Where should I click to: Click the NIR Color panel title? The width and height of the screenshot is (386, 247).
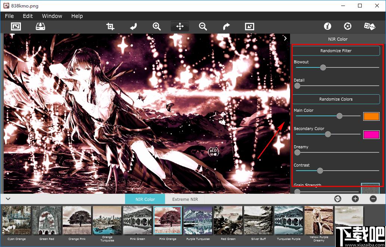(338, 39)
